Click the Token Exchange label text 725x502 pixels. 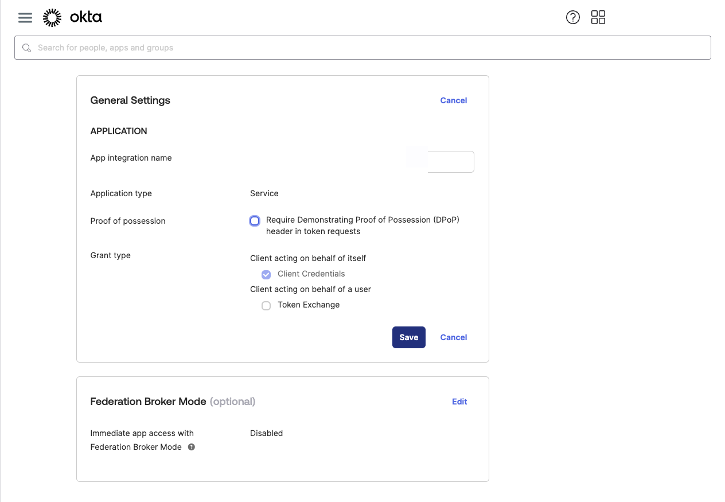point(309,305)
